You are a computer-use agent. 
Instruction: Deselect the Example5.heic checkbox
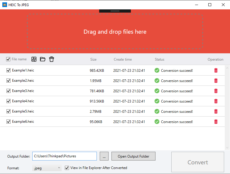click(8, 111)
